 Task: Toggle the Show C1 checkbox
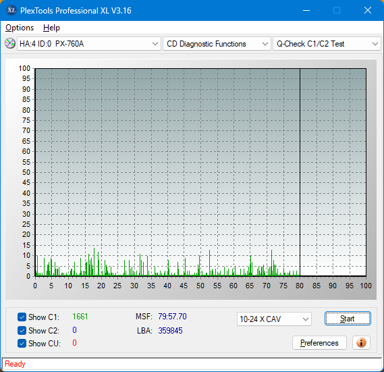click(22, 317)
